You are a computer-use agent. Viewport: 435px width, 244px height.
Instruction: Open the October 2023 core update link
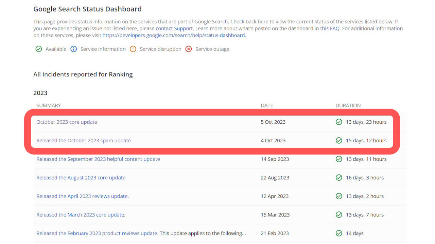click(x=67, y=122)
